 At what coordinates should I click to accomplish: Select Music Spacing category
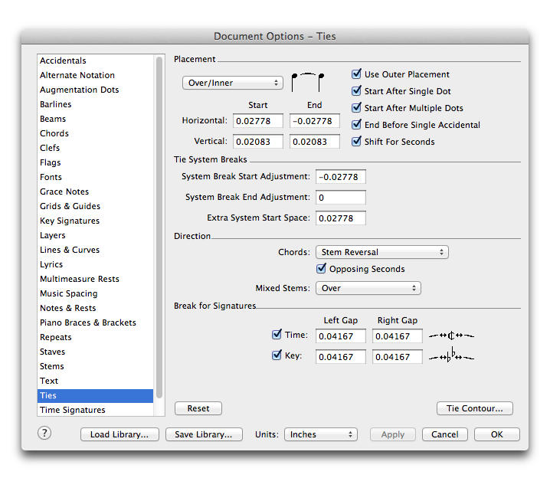click(x=96, y=293)
